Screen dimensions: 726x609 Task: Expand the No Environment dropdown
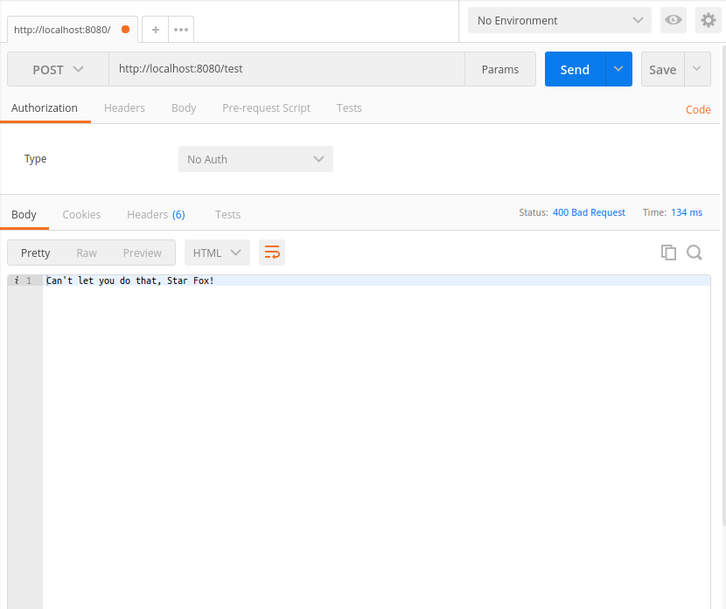coord(560,20)
